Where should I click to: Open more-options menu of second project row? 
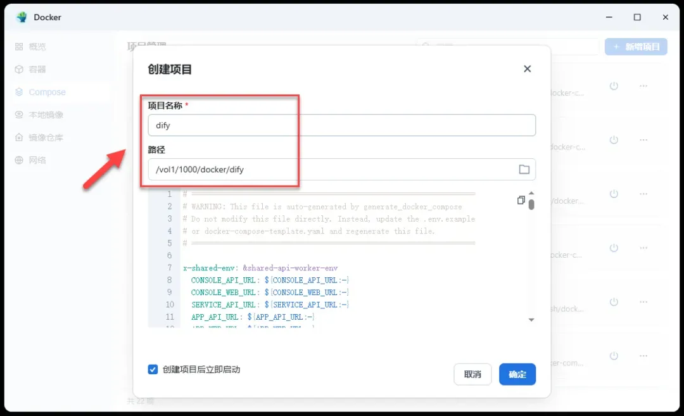pos(643,140)
